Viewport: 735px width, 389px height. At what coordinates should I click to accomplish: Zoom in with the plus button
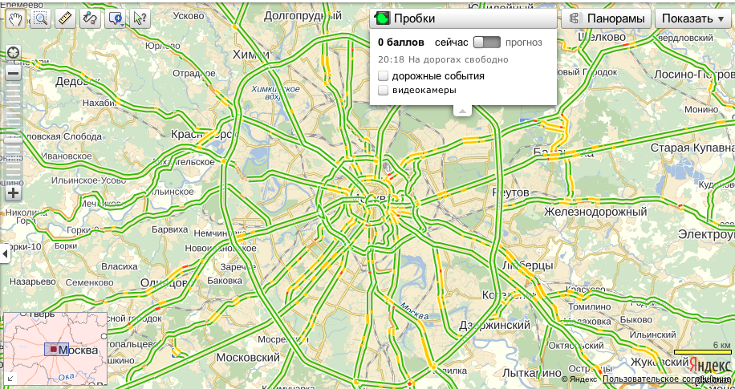[x=13, y=192]
